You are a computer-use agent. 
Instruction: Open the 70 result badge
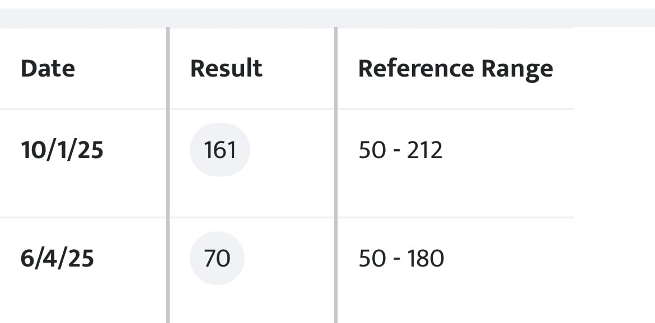(217, 259)
